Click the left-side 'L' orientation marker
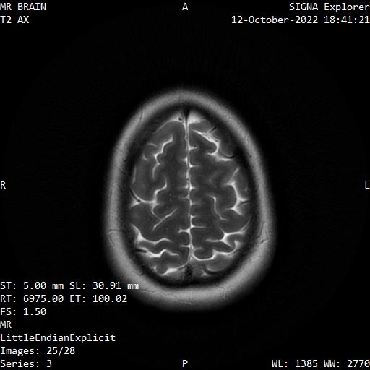 (367, 185)
